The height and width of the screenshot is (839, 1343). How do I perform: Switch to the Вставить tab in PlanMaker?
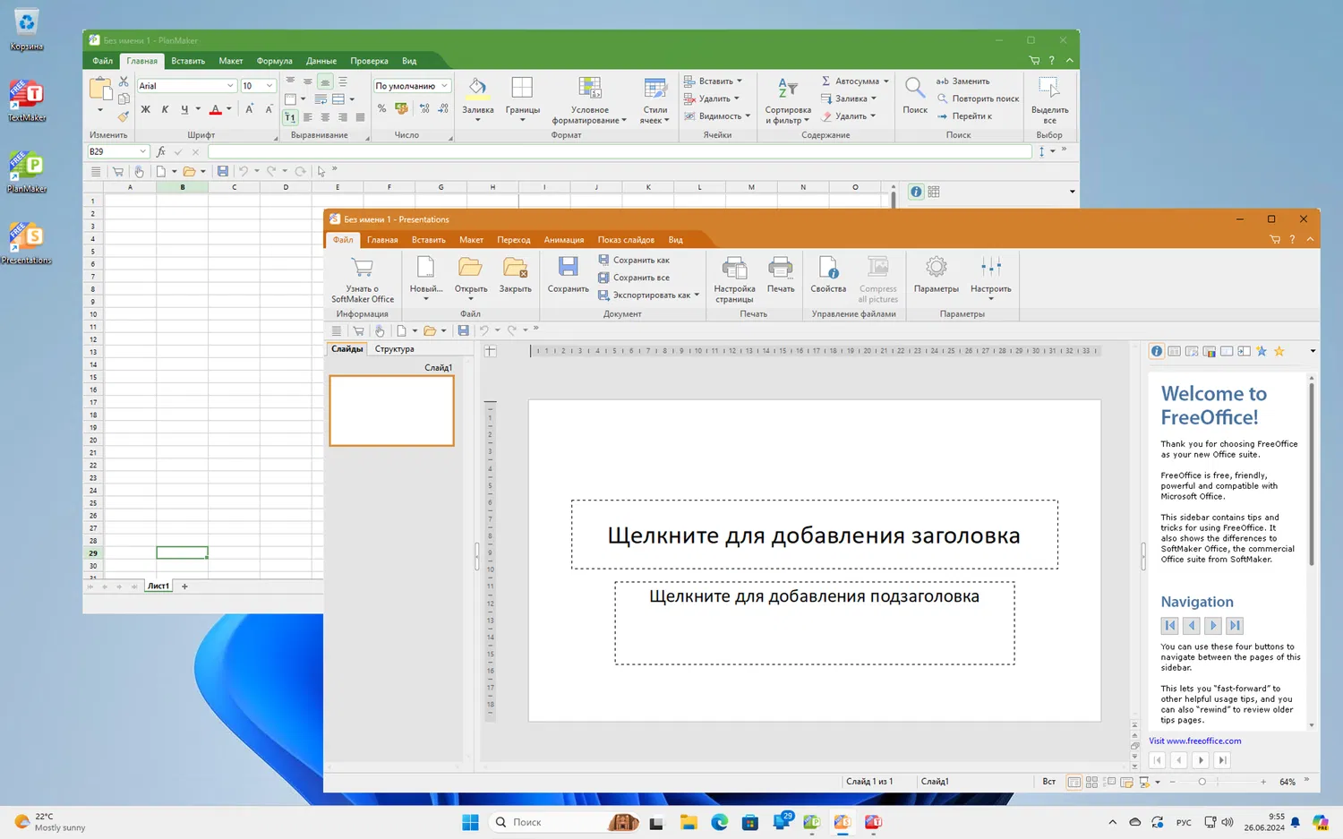coord(188,61)
